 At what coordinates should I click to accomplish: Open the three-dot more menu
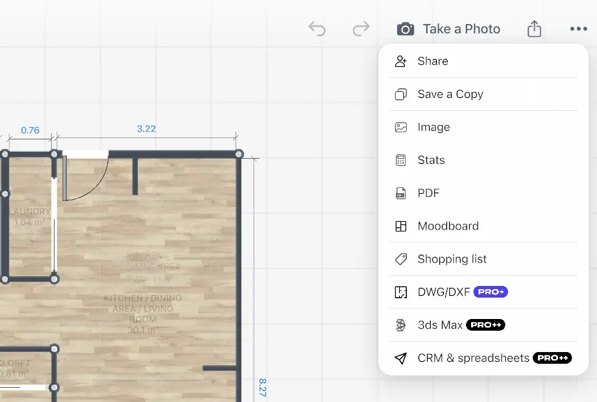578,29
